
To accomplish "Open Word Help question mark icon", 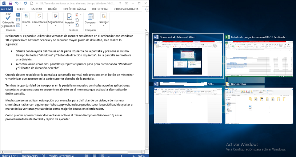I will pos(120,3).
